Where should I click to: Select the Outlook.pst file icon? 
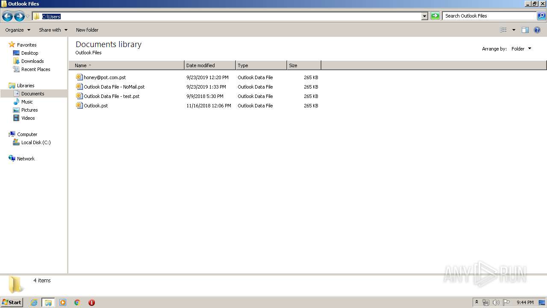click(x=79, y=105)
